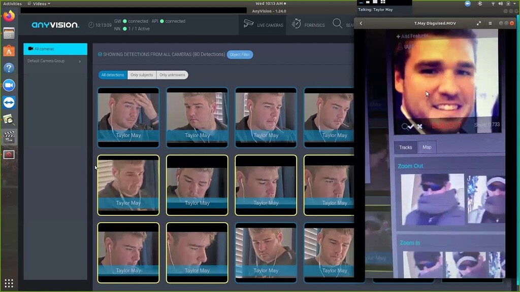The width and height of the screenshot is (520, 292).
Task: Click the Object Filter button
Action: (240, 55)
